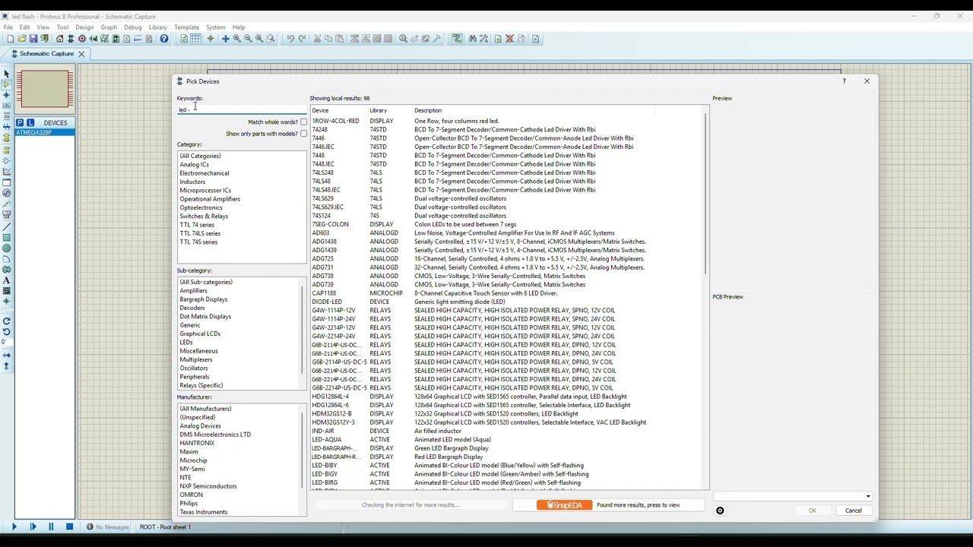Screen dimensions: 973x547
Task: Select the 2D Graphics Text tool
Action: coord(7,280)
